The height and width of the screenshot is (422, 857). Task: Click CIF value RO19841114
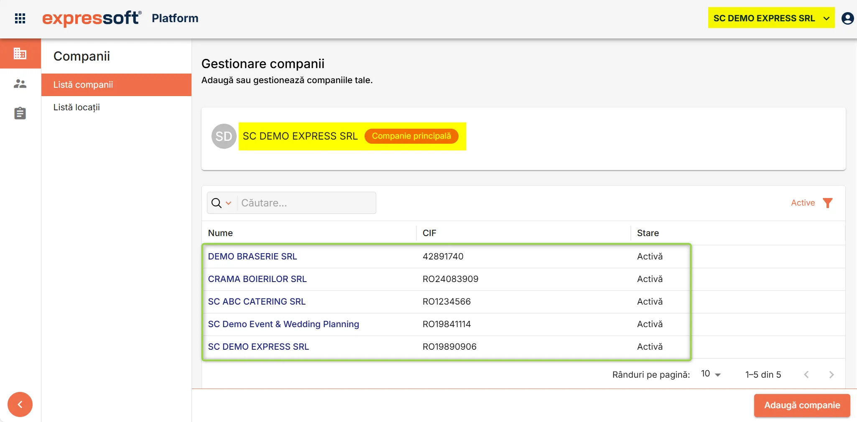pyautogui.click(x=446, y=324)
